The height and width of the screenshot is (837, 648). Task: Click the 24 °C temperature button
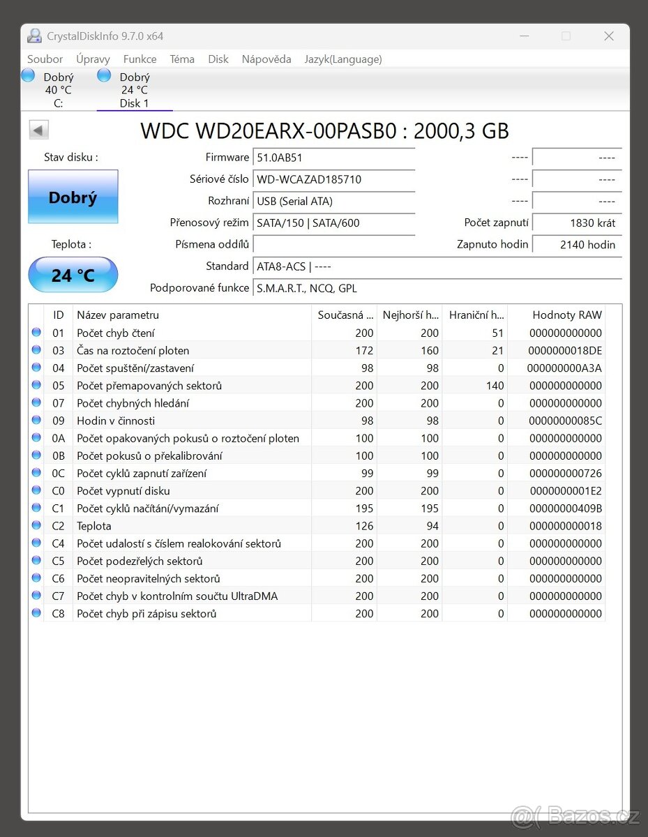tap(73, 275)
